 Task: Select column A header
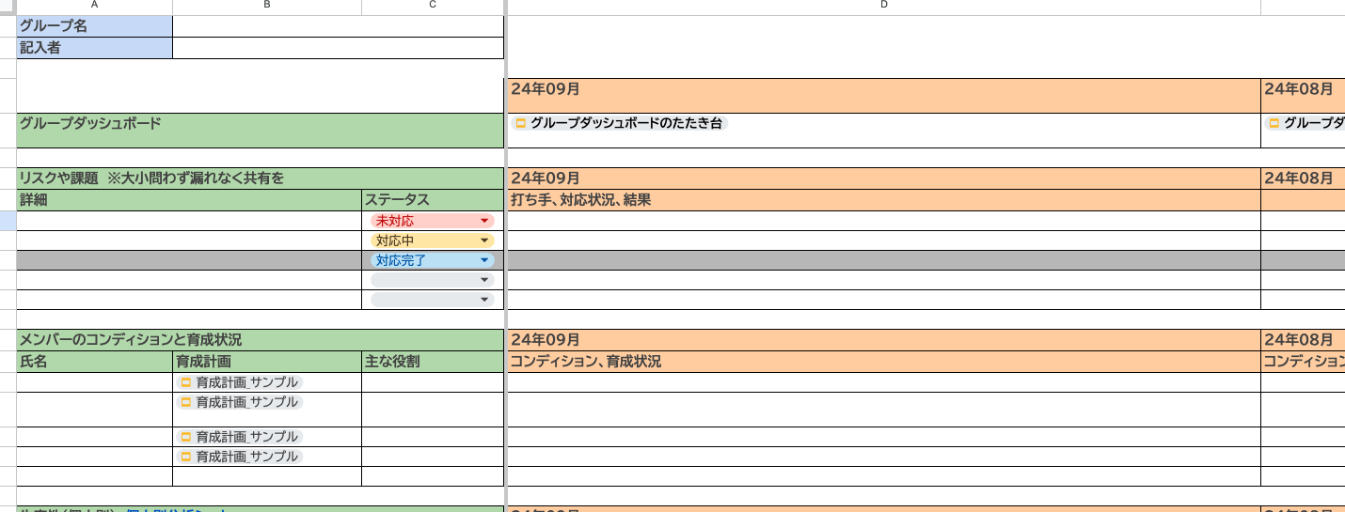coord(95,6)
